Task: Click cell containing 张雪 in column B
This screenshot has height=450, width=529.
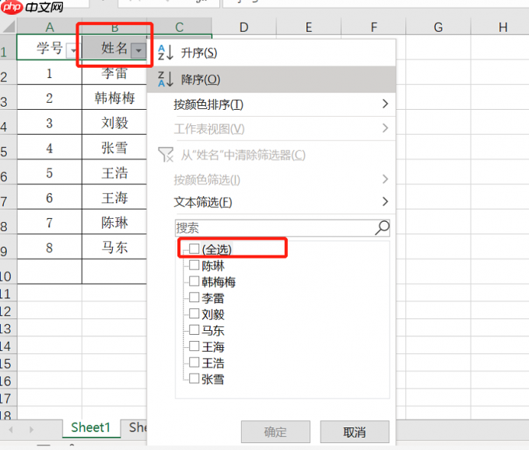Action: pyautogui.click(x=114, y=147)
